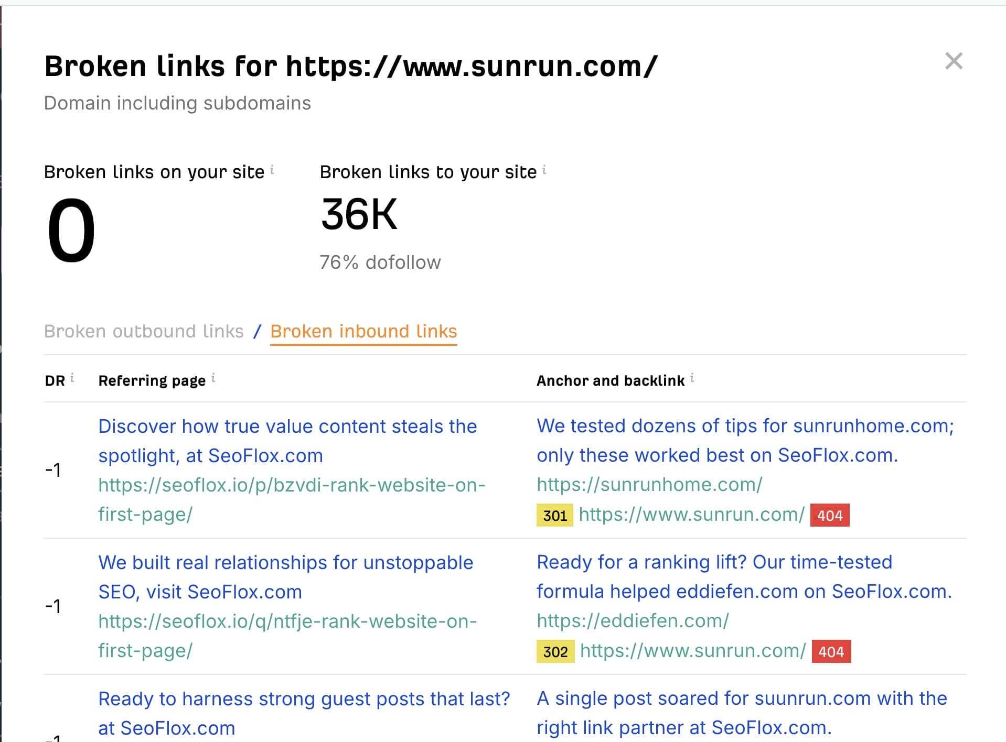Click the https://www.sunrun.com/ broken target link
Viewport: 1006px width, 742px height.
point(691,515)
